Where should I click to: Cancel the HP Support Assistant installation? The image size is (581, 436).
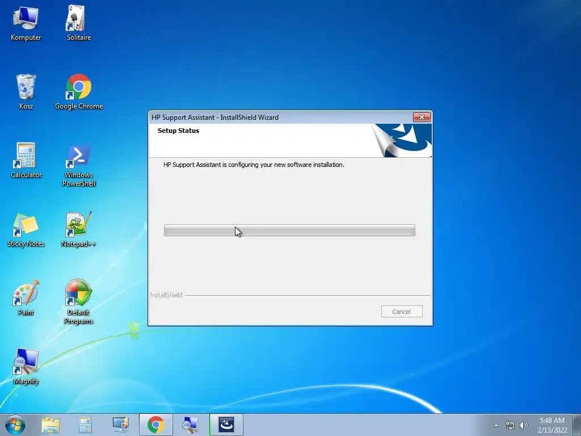pyautogui.click(x=402, y=312)
